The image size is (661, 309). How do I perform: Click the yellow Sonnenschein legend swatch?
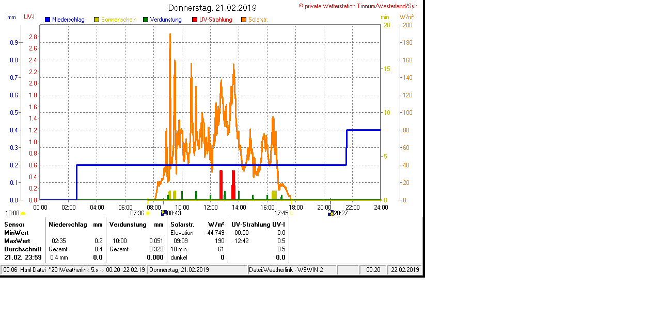[97, 20]
